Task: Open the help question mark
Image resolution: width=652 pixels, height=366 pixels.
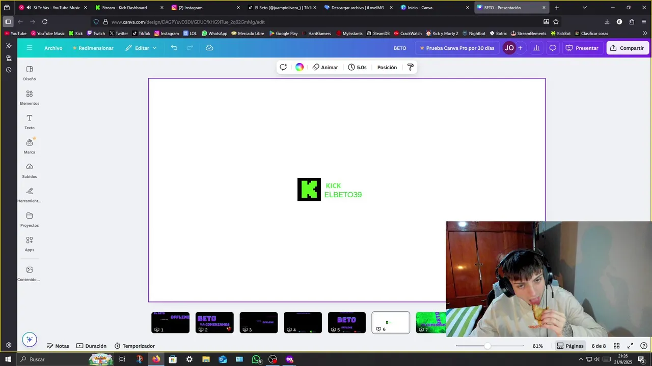Action: 644,346
